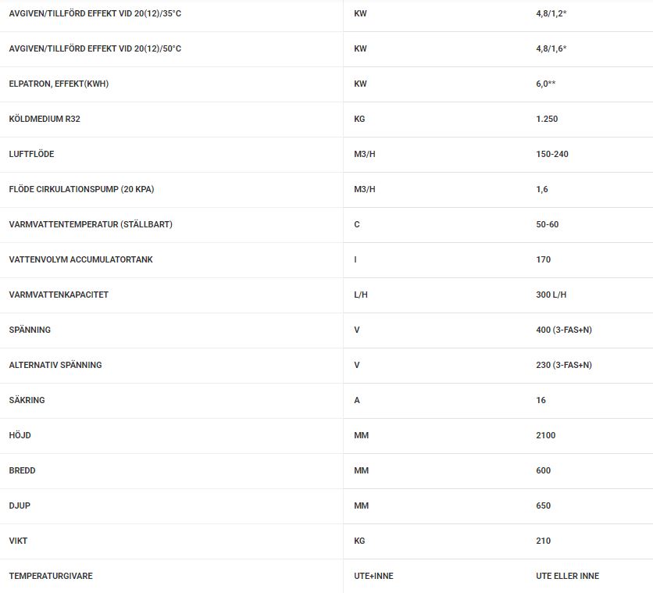653x593 pixels.
Task: Select the value 50-60 for hot water temperature
Action: (547, 224)
